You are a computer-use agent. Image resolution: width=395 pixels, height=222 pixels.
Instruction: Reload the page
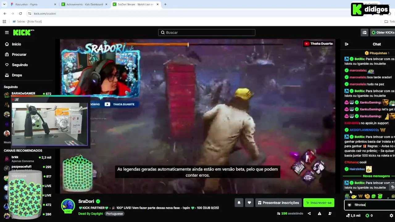point(20,14)
